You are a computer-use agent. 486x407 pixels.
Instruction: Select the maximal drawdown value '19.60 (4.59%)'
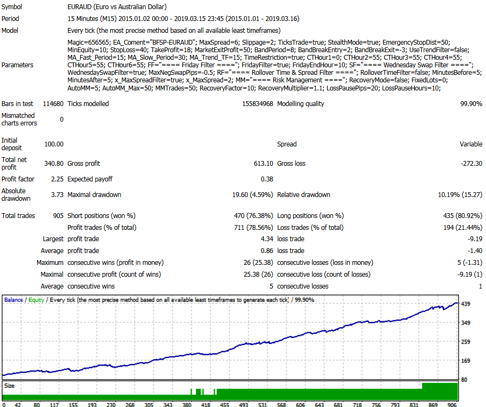click(x=252, y=195)
